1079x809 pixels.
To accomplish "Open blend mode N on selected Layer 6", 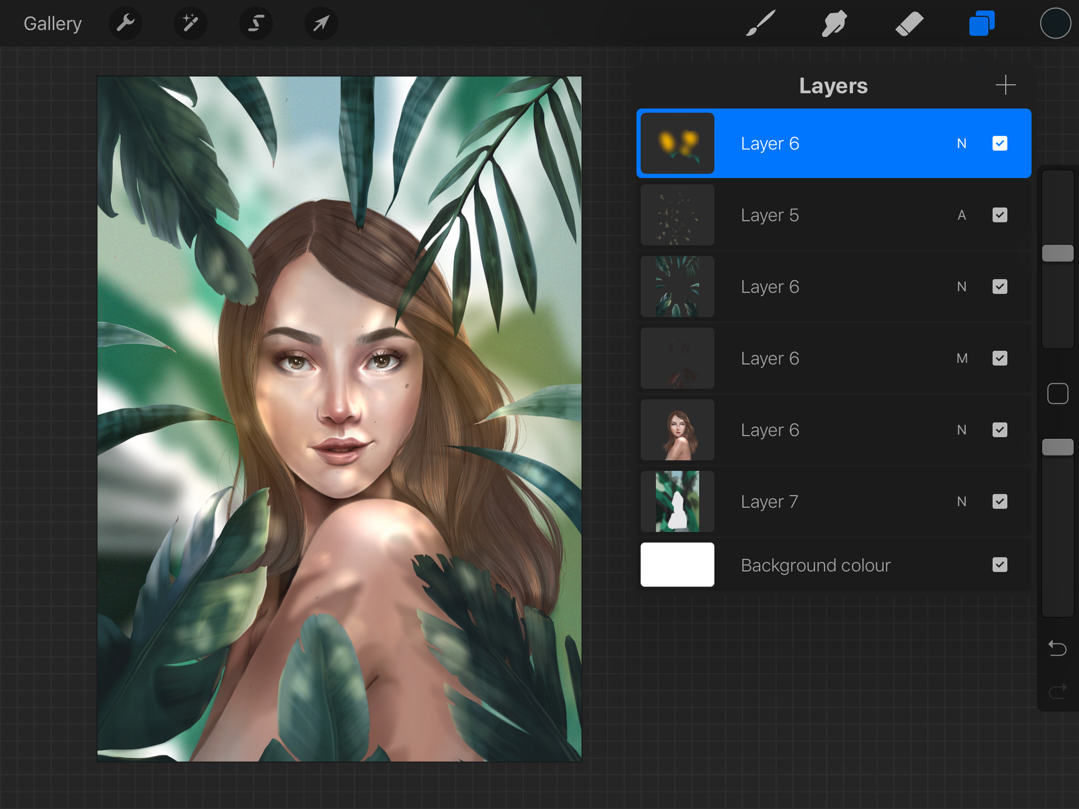I will click(962, 144).
